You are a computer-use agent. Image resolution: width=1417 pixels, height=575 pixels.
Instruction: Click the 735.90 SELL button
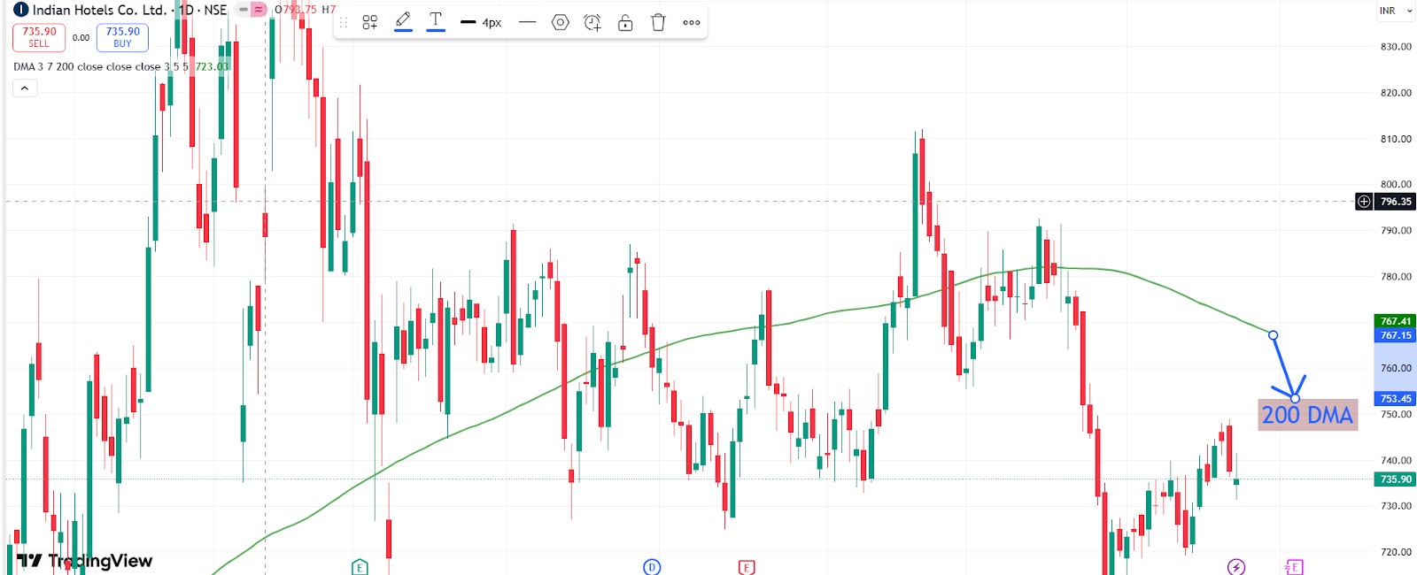pos(39,37)
